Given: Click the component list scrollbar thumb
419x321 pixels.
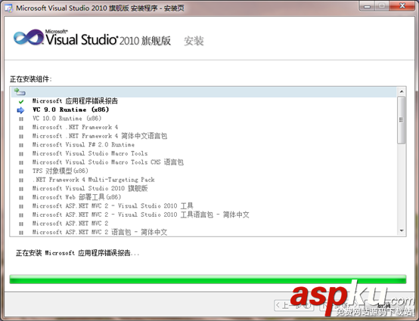Looking at the screenshot, I should coord(401,120).
